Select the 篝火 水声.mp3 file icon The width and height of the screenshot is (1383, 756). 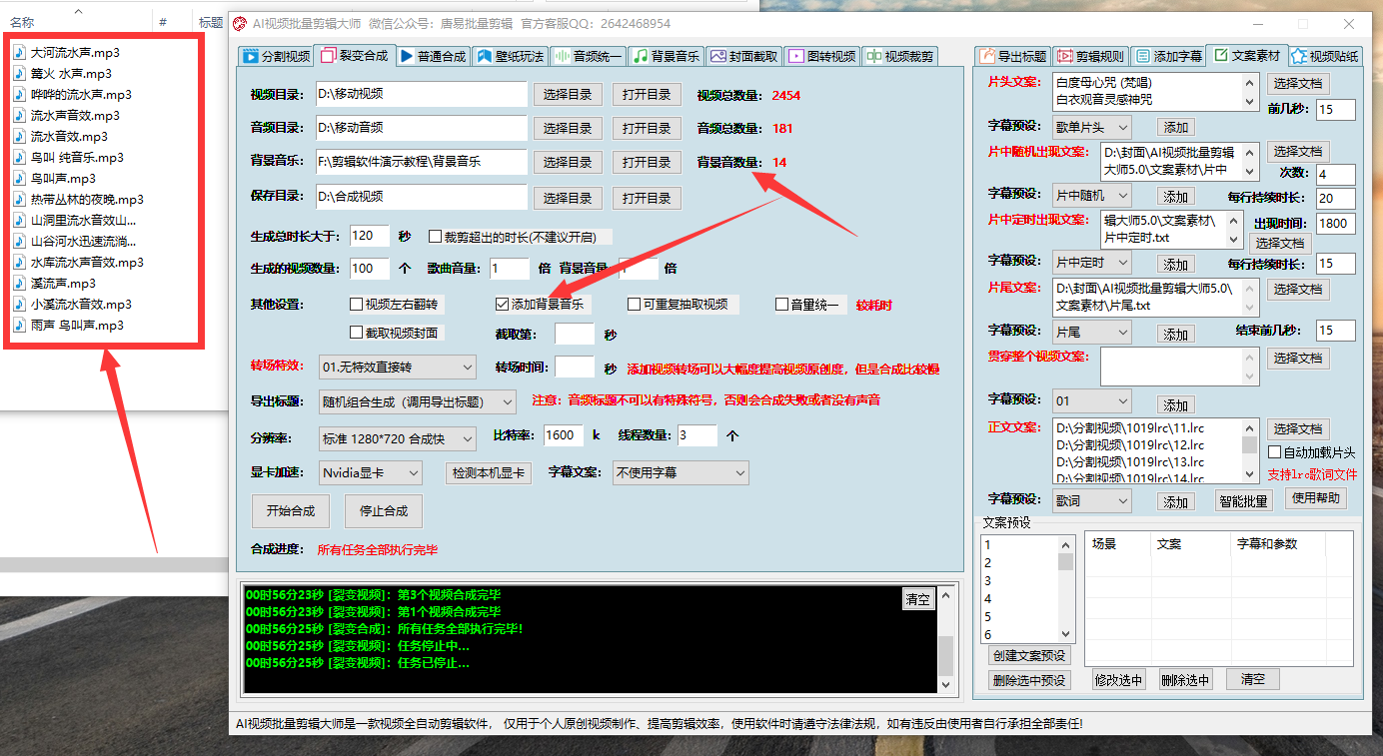pyautogui.click(x=19, y=74)
